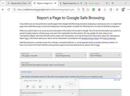Close the Report spammy tab
This screenshot has width=130, height=96.
81,3
